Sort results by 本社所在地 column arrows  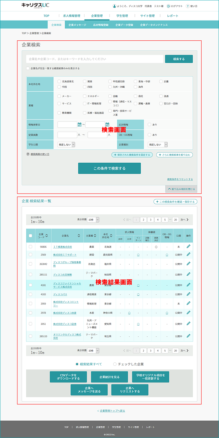(112, 236)
